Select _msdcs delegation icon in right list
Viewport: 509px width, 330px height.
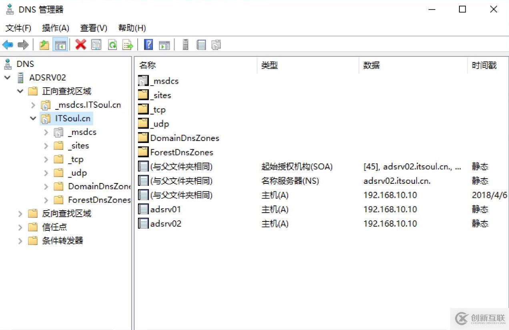coord(143,81)
